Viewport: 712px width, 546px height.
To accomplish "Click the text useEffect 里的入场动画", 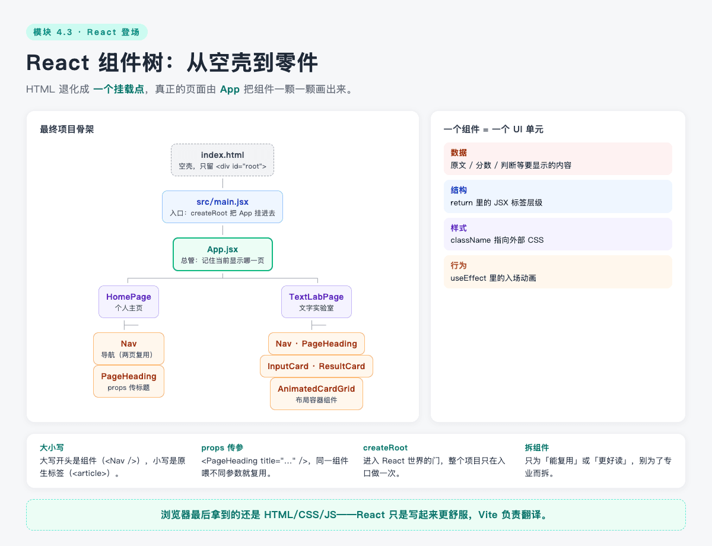I will tap(493, 278).
